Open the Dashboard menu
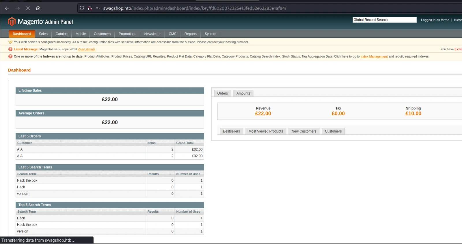 (22, 34)
